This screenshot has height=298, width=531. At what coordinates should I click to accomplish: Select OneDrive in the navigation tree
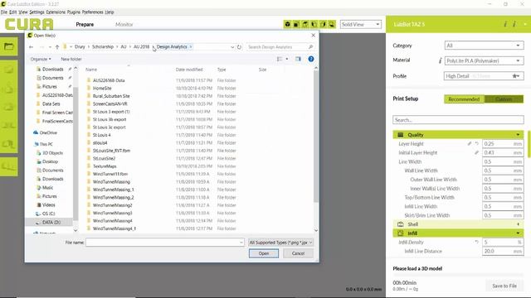(x=48, y=132)
